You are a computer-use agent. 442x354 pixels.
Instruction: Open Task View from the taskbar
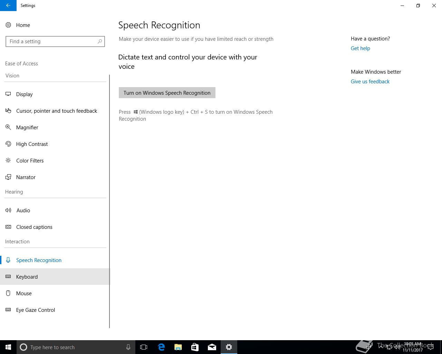[x=144, y=347]
